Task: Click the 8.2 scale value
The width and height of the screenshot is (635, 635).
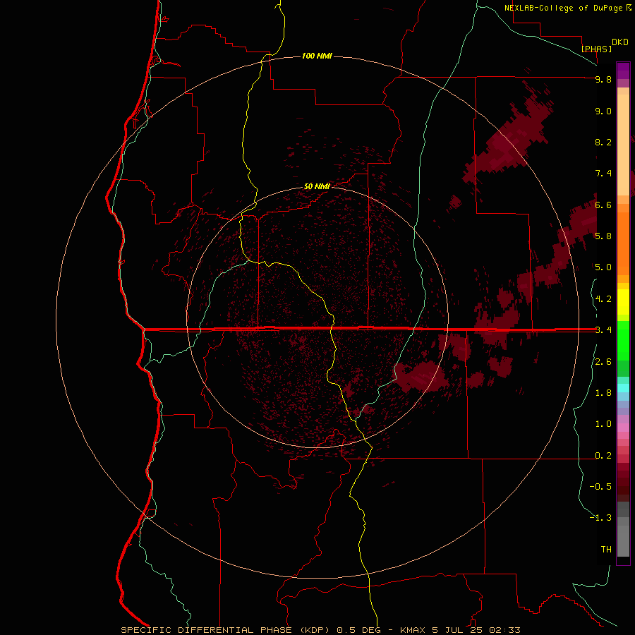Action: tap(603, 142)
